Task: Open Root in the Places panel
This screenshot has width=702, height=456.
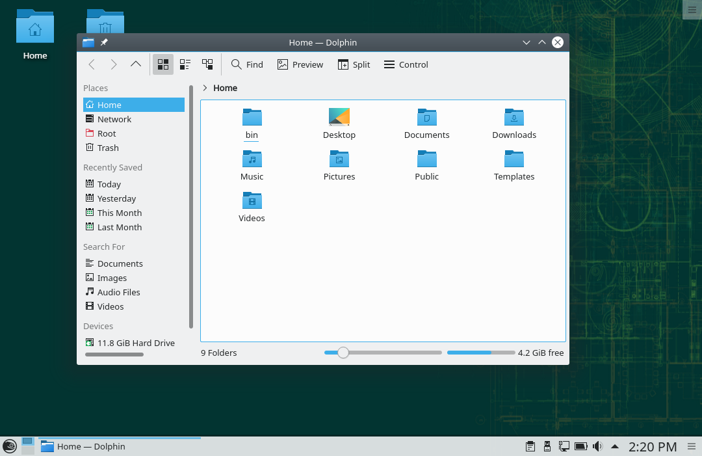Action: click(x=134, y=133)
